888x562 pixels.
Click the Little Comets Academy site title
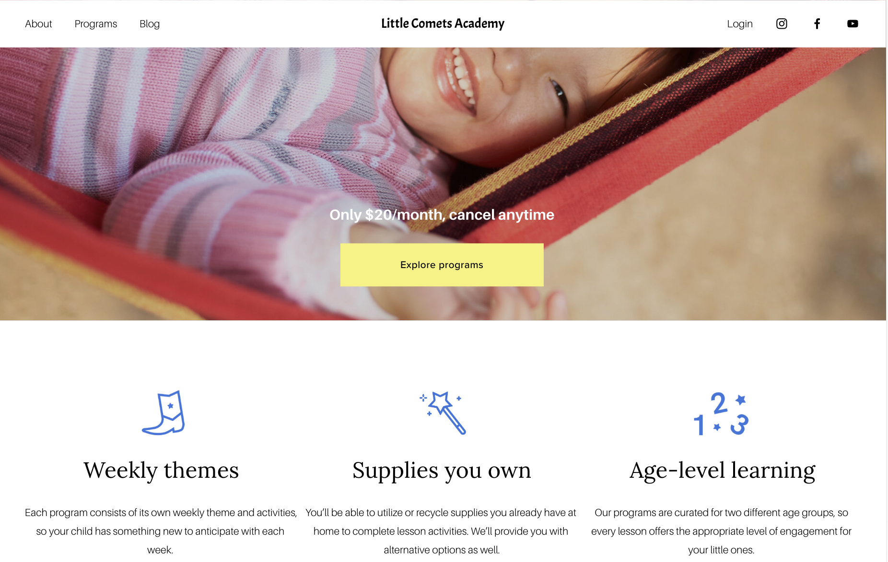[443, 23]
